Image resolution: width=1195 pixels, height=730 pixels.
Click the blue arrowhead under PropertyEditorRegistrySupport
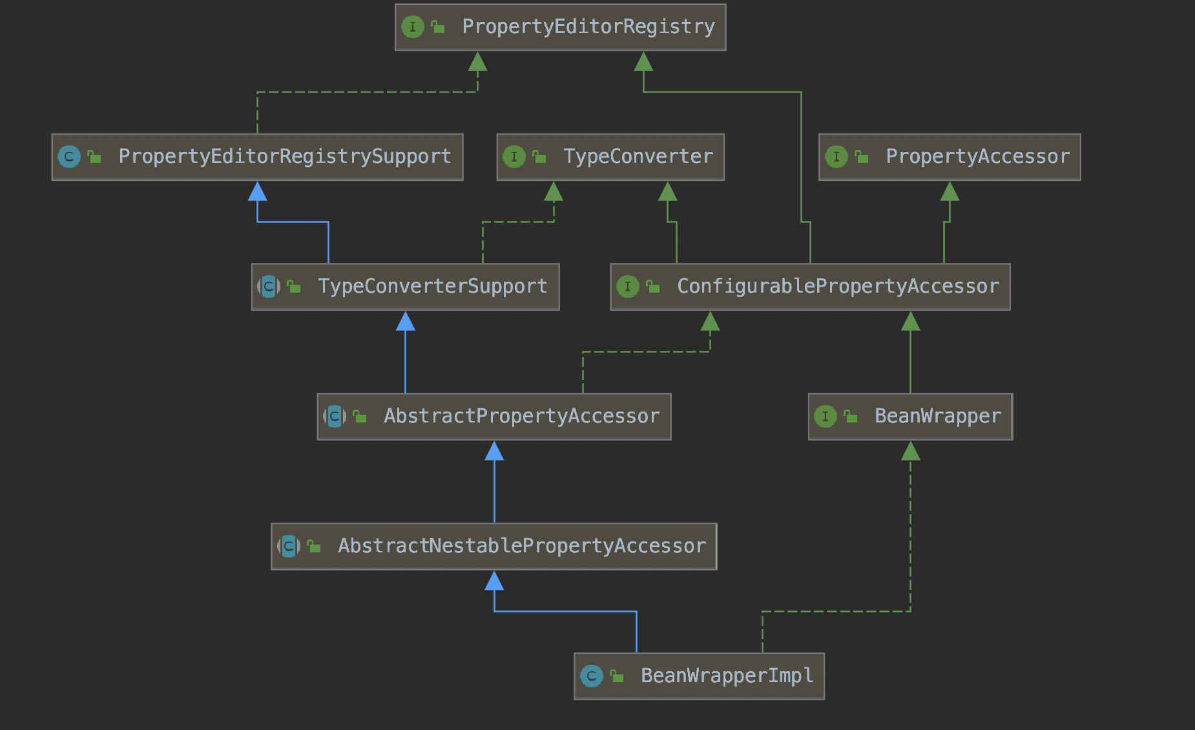pyautogui.click(x=258, y=192)
